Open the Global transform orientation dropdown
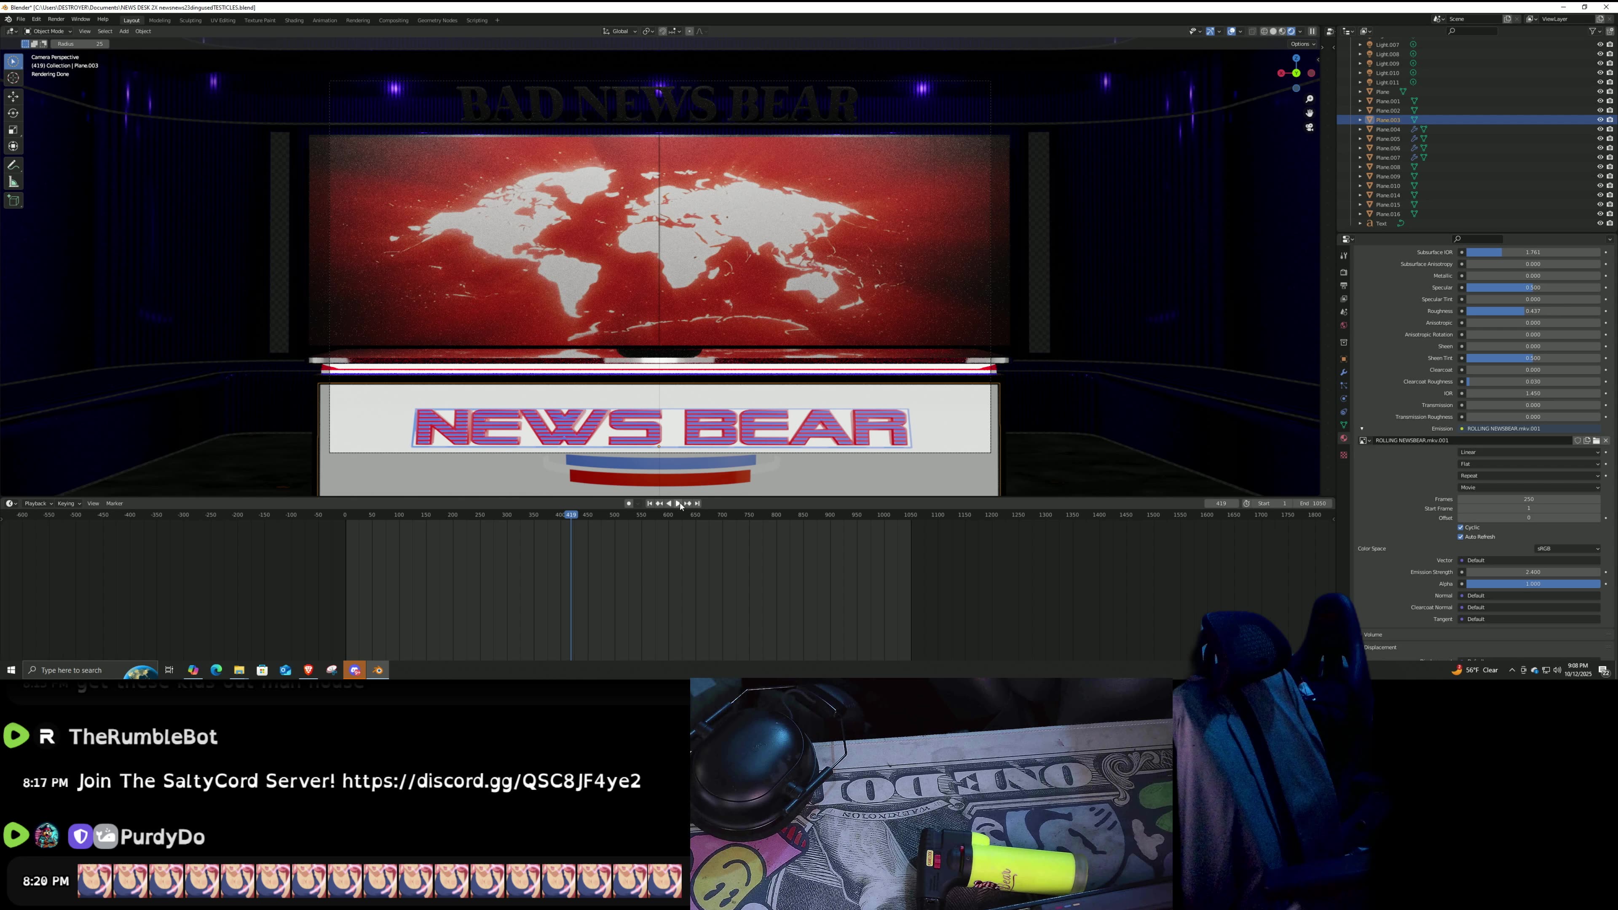This screenshot has width=1618, height=910. point(619,32)
